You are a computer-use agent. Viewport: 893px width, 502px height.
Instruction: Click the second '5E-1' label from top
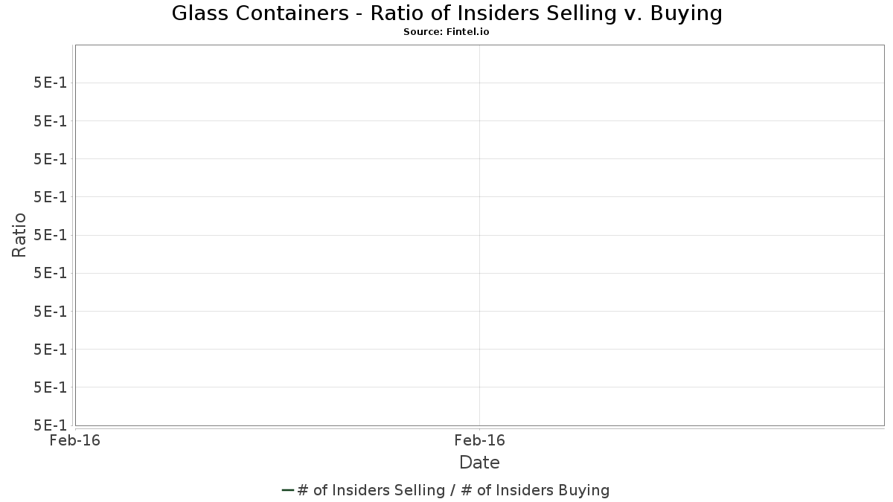coord(50,120)
